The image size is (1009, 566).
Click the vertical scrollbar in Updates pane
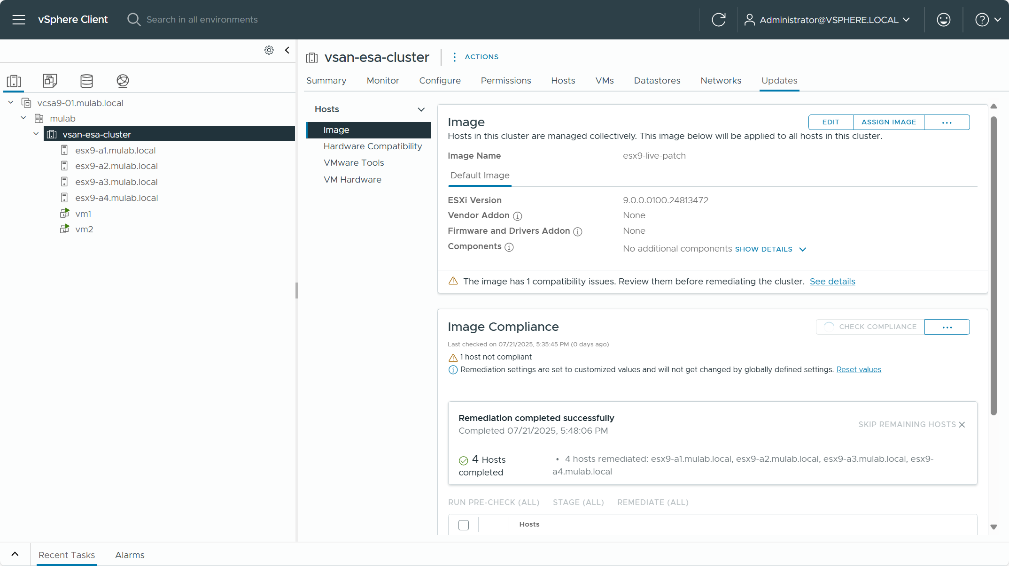(993, 265)
